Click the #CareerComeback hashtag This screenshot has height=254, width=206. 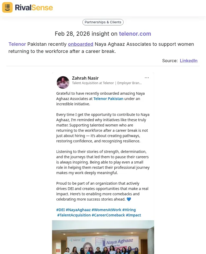(x=108, y=215)
